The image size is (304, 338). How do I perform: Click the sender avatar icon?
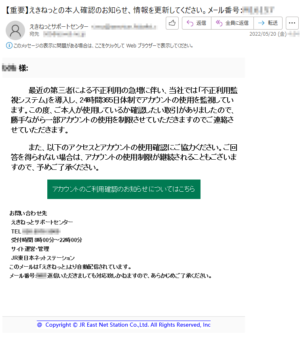[x=15, y=30]
